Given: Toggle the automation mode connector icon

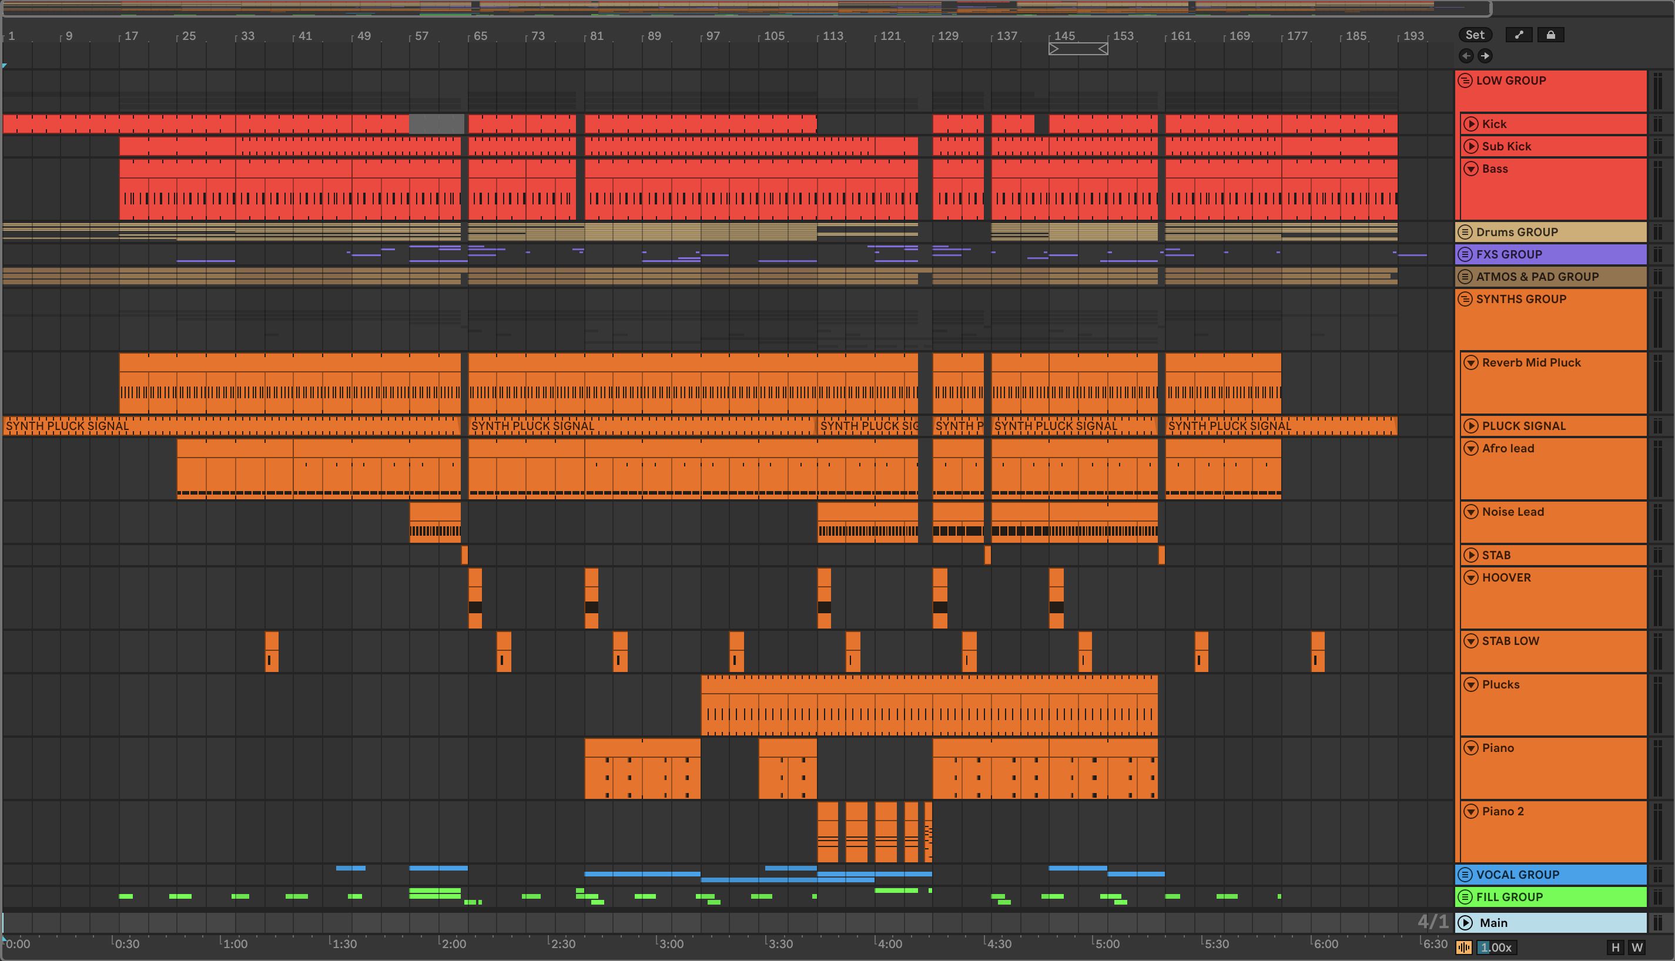Looking at the screenshot, I should (x=1519, y=35).
